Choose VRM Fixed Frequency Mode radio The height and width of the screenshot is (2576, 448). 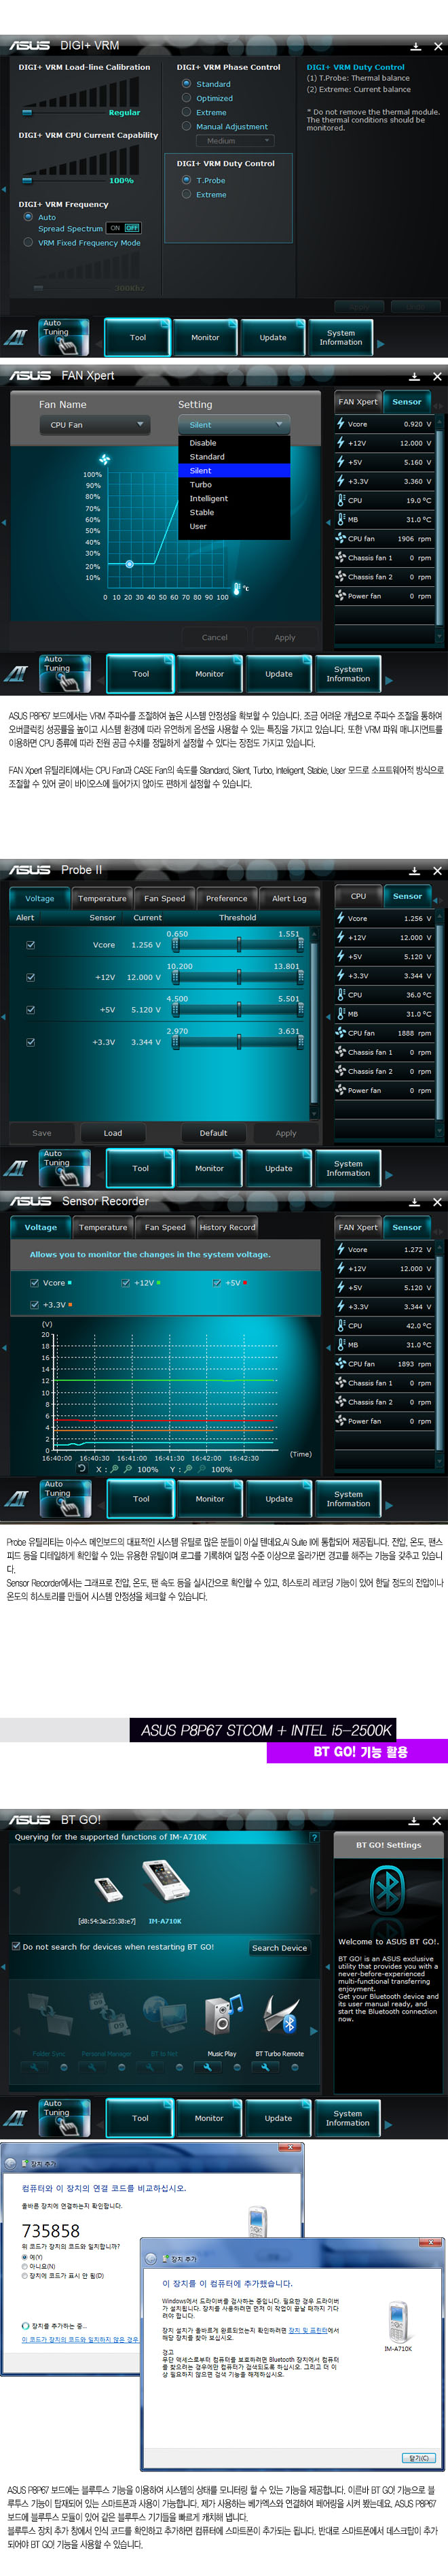point(28,242)
